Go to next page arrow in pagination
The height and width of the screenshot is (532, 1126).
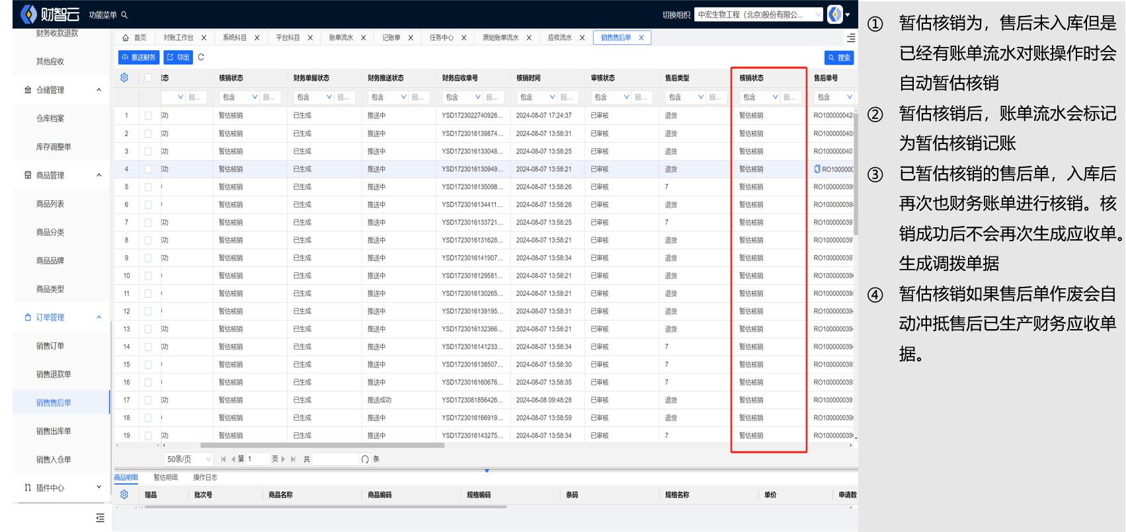[283, 459]
